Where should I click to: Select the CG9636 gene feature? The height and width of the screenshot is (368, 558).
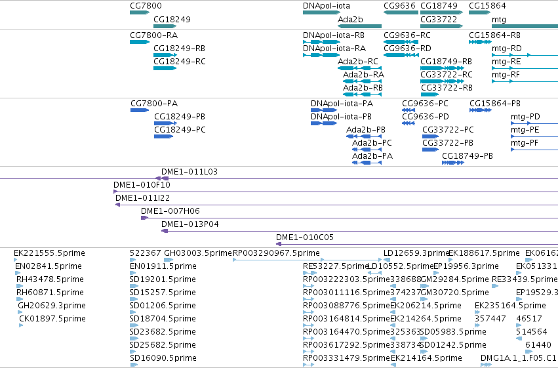(x=401, y=12)
